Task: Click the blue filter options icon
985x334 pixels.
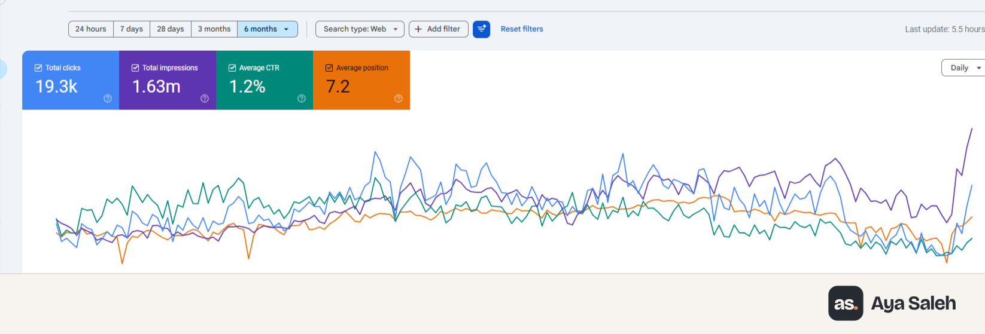Action: (x=481, y=29)
